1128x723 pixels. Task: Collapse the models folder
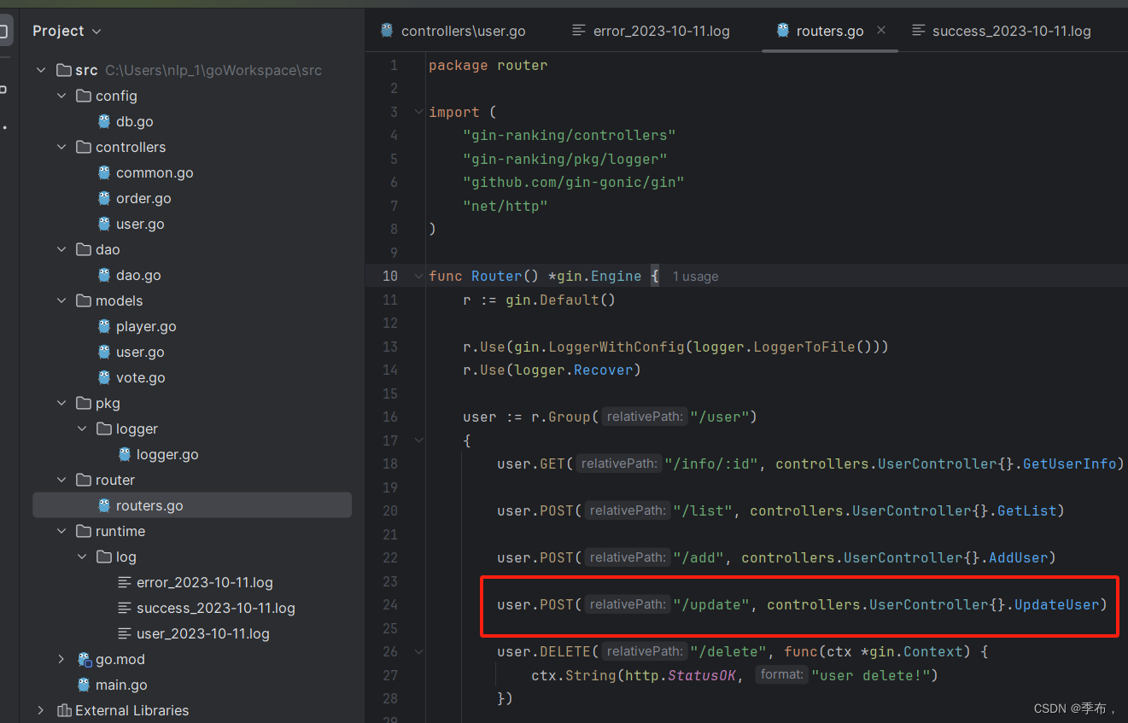click(61, 300)
